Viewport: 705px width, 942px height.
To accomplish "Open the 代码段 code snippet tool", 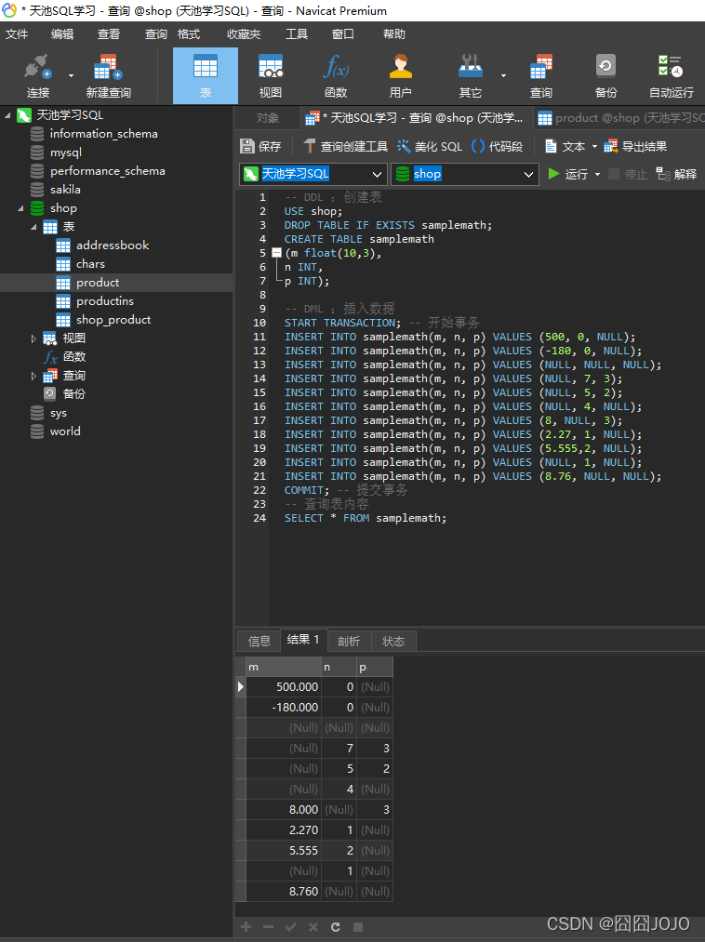I will (x=498, y=146).
